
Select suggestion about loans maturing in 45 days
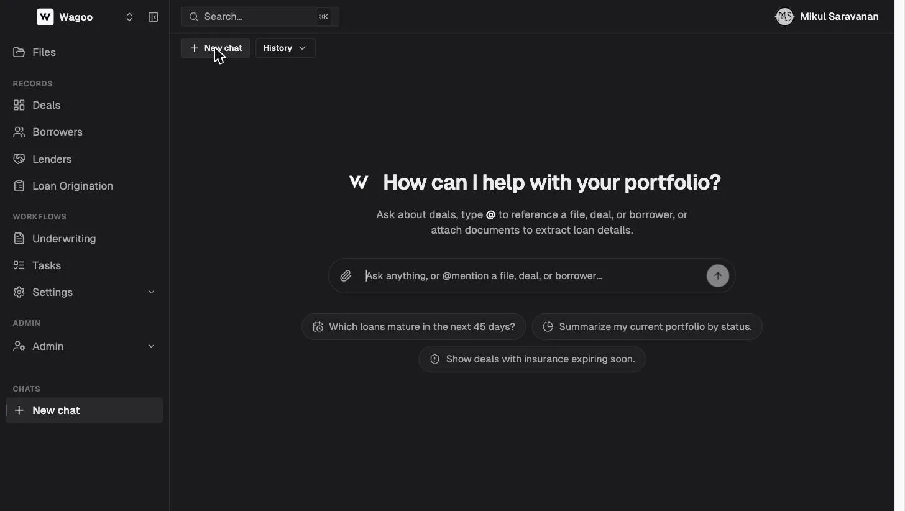pos(413,327)
